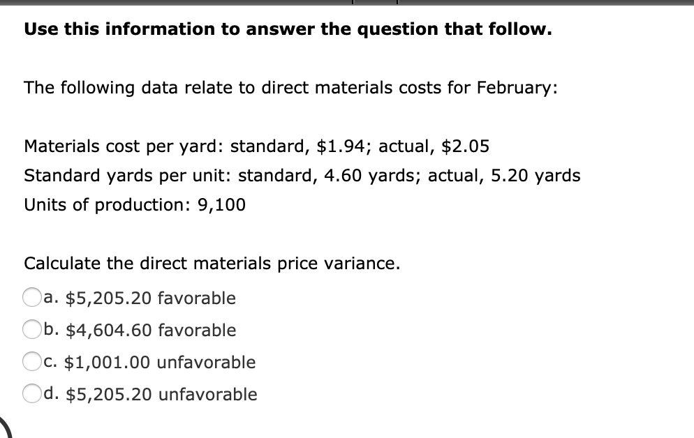This screenshot has height=438, width=694.
Task: Click the direct materials price variance question
Action: [212, 263]
